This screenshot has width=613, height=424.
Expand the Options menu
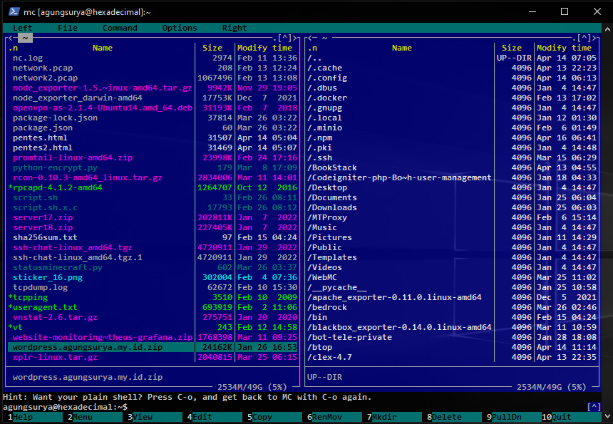pyautogui.click(x=180, y=28)
